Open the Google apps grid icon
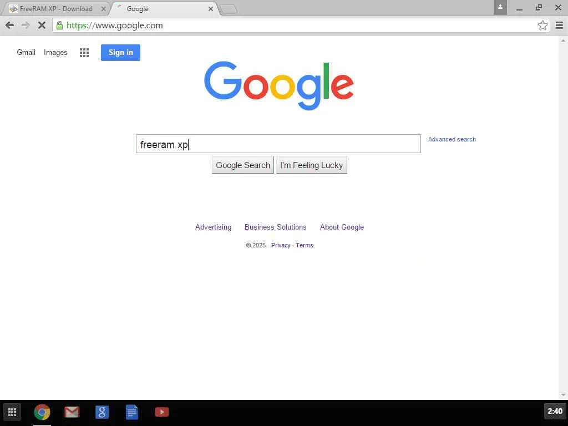Image resolution: width=568 pixels, height=426 pixels. pyautogui.click(x=84, y=53)
